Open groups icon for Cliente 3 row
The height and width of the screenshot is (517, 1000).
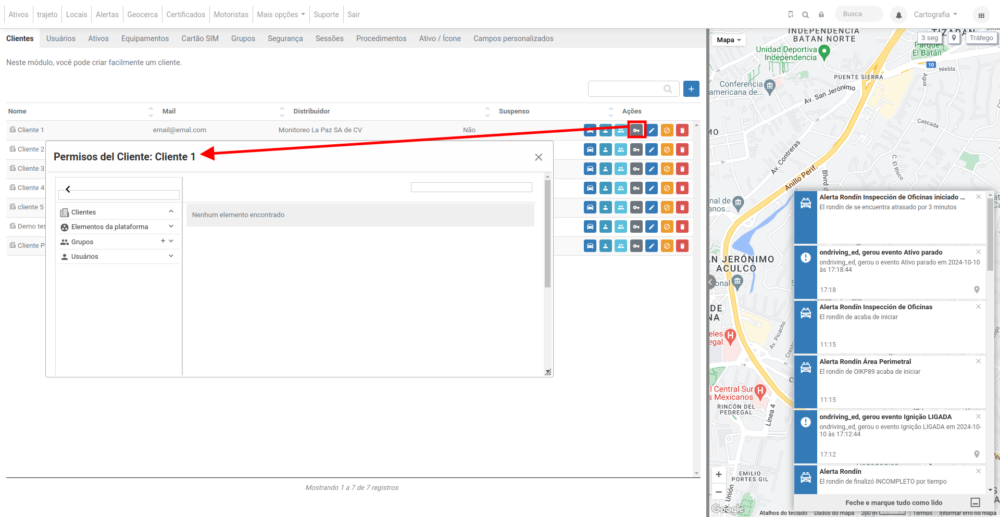click(621, 169)
